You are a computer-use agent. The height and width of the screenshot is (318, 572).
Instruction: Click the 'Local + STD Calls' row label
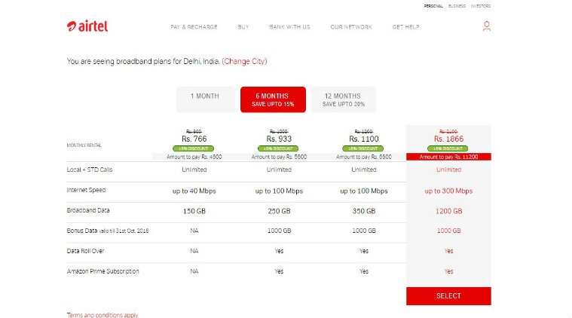tap(90, 170)
